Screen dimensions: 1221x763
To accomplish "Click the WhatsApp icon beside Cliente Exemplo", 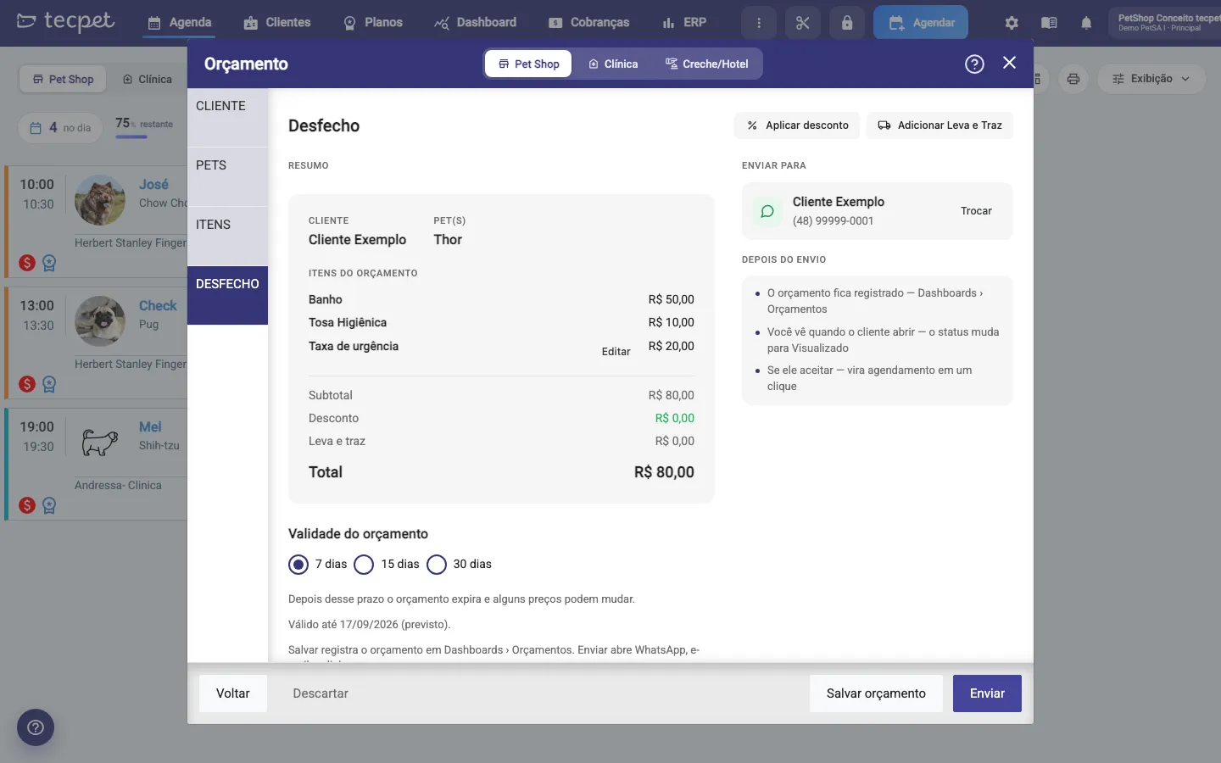I will point(767,211).
